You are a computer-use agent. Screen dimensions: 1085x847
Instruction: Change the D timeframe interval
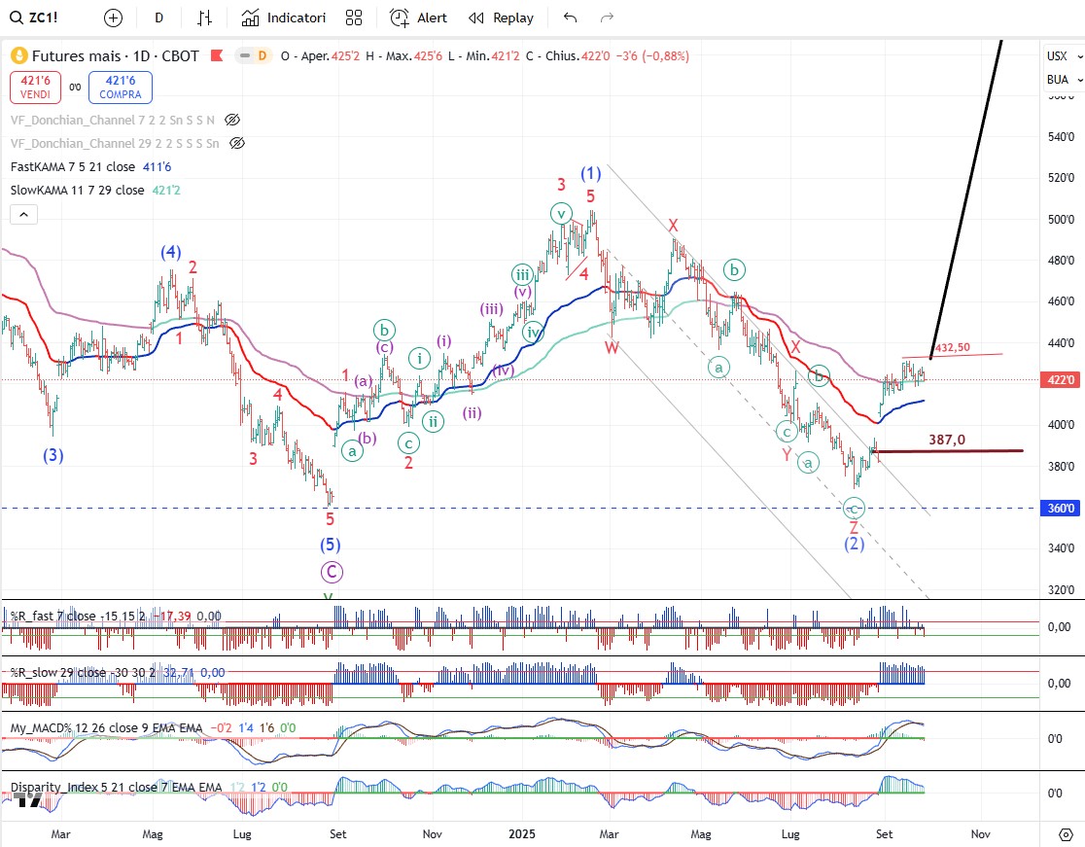pos(159,18)
